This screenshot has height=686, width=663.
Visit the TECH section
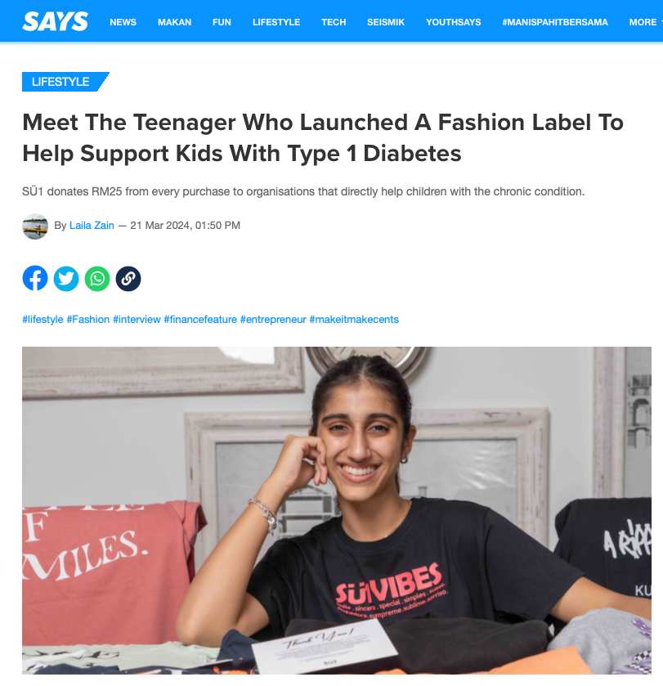(334, 22)
